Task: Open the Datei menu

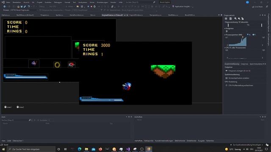Action: [8, 3]
